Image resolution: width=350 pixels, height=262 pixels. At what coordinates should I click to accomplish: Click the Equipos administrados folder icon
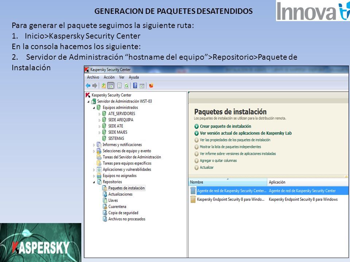pyautogui.click(x=99, y=108)
